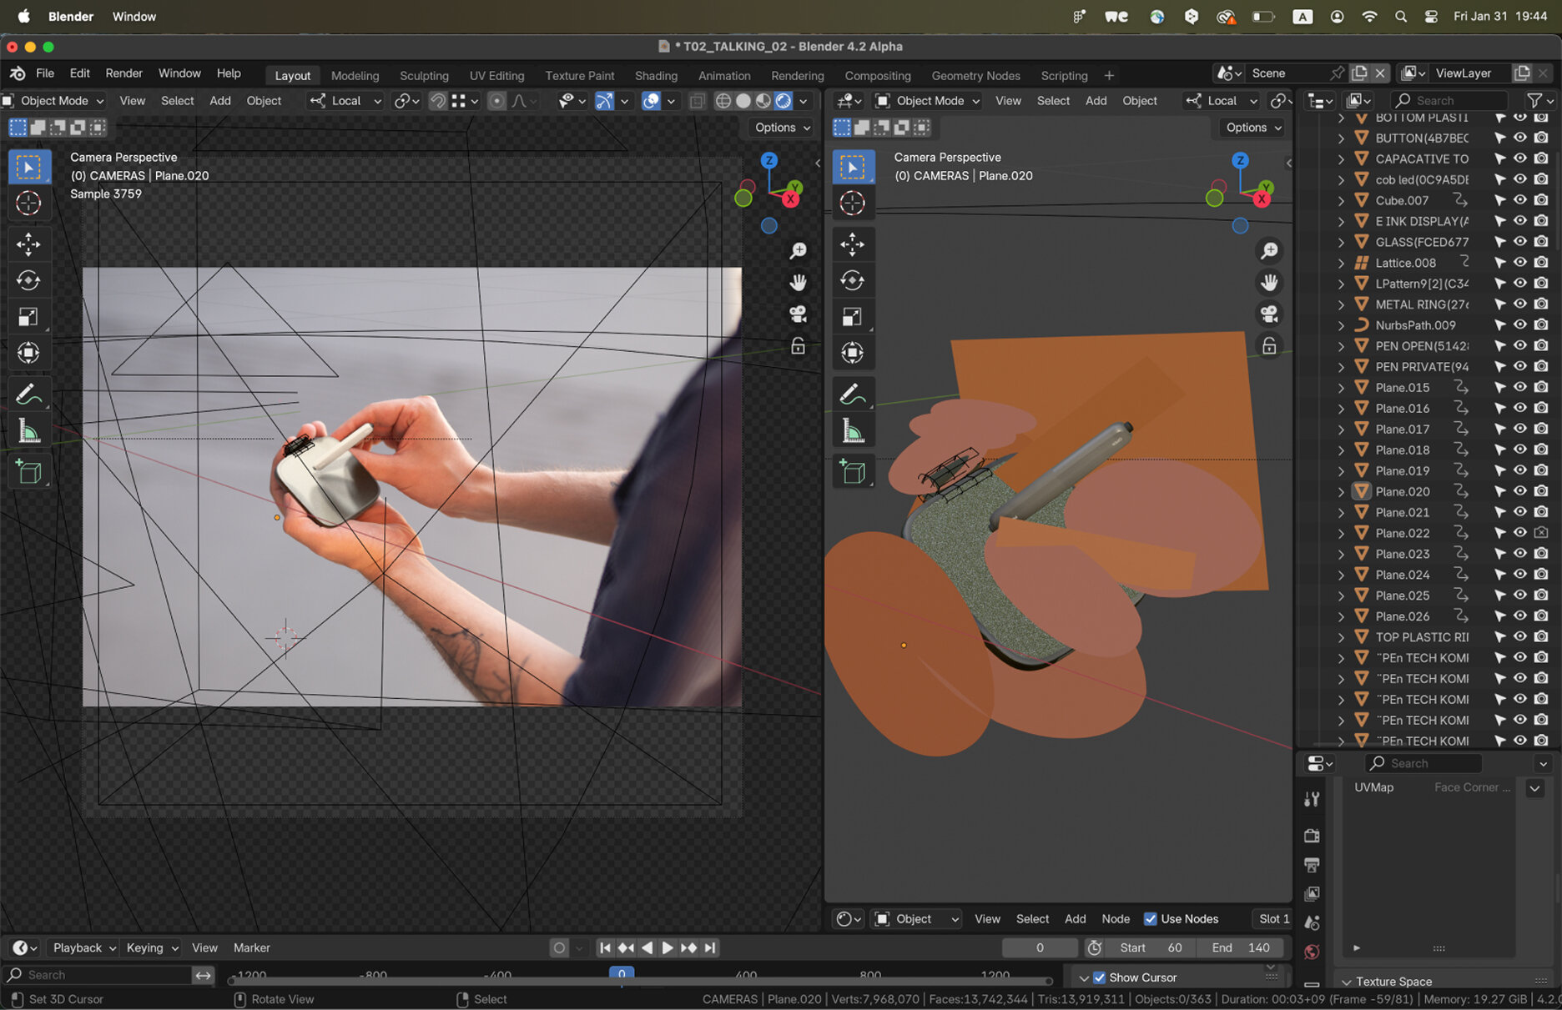This screenshot has height=1010, width=1562.
Task: Click the timeline playhead at frame 0
Action: 622,973
